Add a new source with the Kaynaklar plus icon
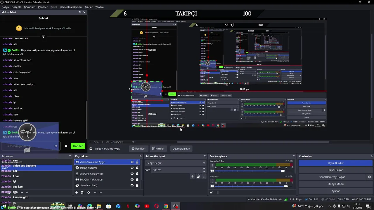 pos(77,192)
